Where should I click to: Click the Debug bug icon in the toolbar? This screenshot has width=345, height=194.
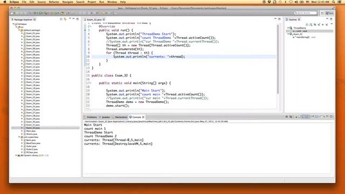[x=34, y=13]
